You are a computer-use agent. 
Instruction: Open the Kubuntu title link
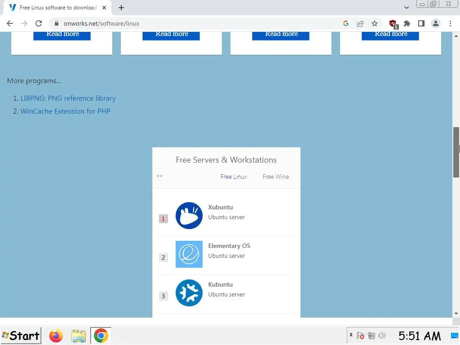click(220, 284)
